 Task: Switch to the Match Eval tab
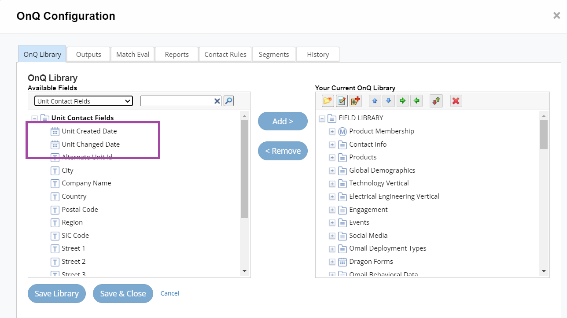[133, 55]
